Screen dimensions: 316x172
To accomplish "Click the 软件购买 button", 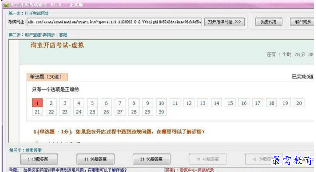I will [x=303, y=22].
